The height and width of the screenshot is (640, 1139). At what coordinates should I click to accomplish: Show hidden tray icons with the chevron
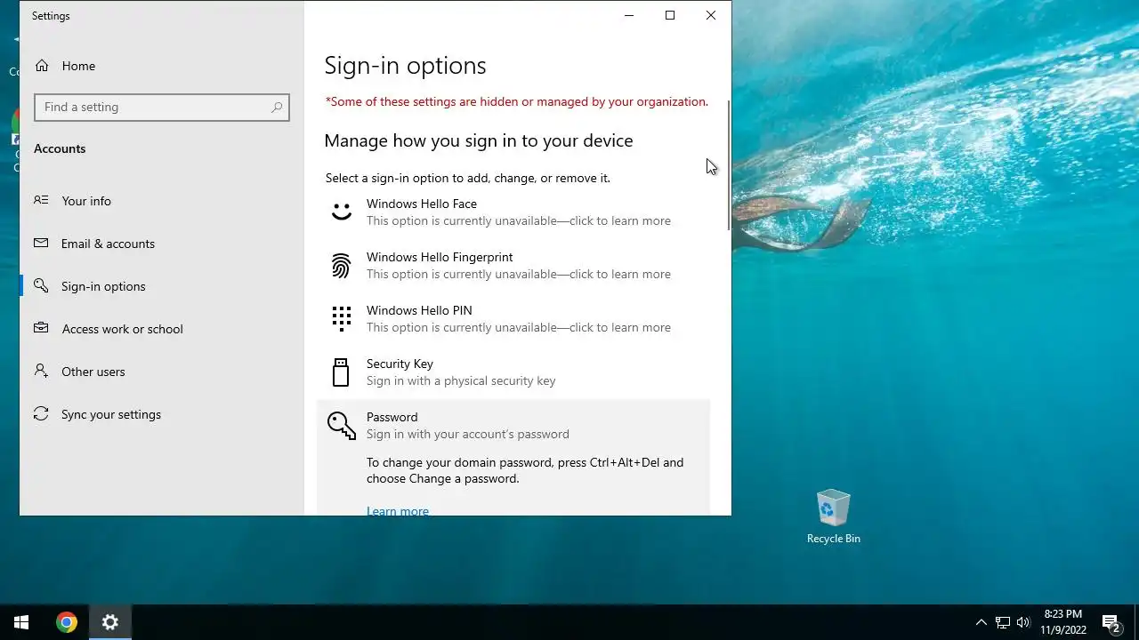tap(981, 622)
